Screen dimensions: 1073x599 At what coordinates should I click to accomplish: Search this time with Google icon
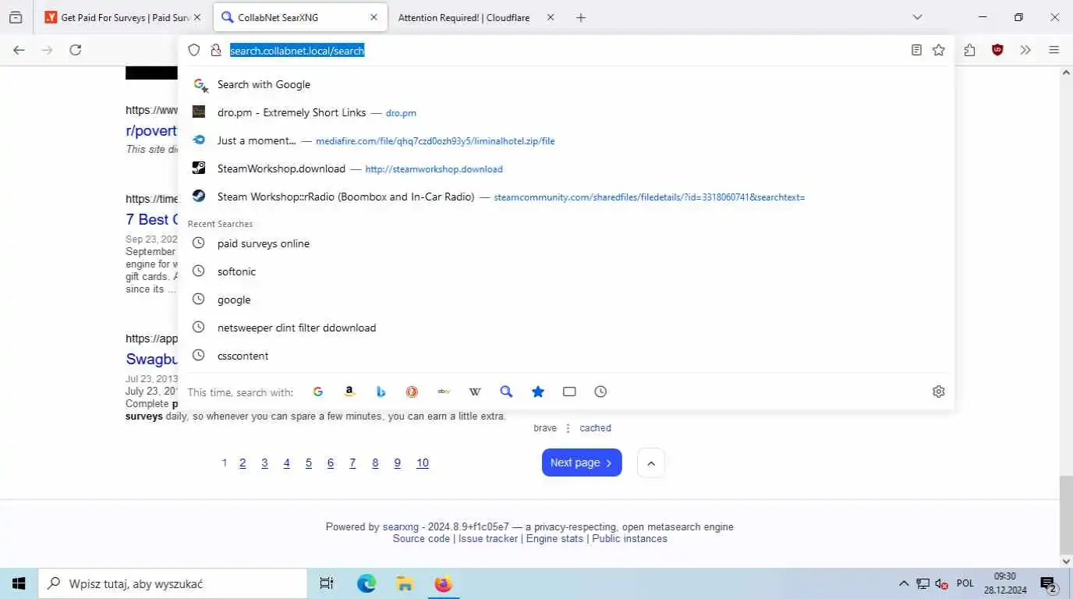(x=318, y=392)
